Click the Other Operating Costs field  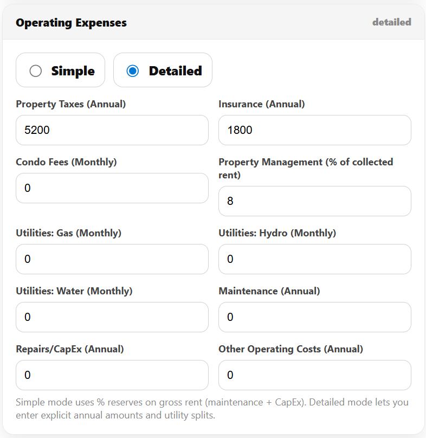314,375
